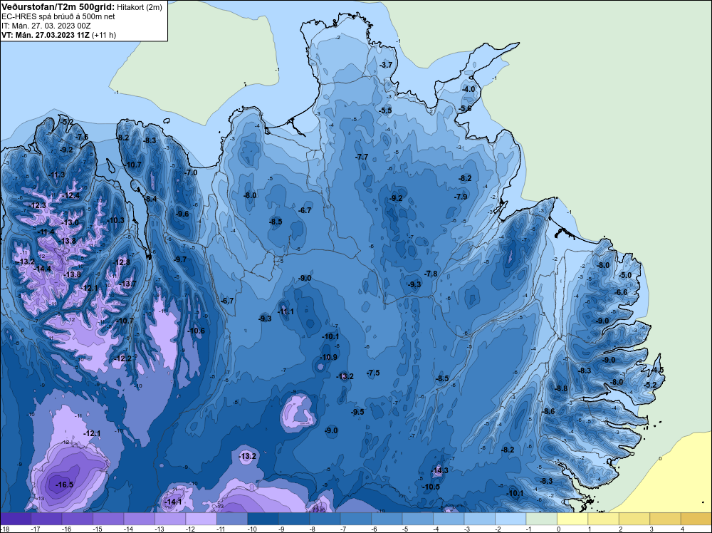
Task: Select the 'IT: Mán. 27. 03. 2023 00Z' line
Action: [46, 26]
